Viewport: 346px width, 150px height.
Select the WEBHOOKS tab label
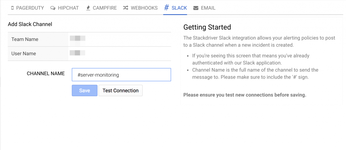pyautogui.click(x=144, y=8)
